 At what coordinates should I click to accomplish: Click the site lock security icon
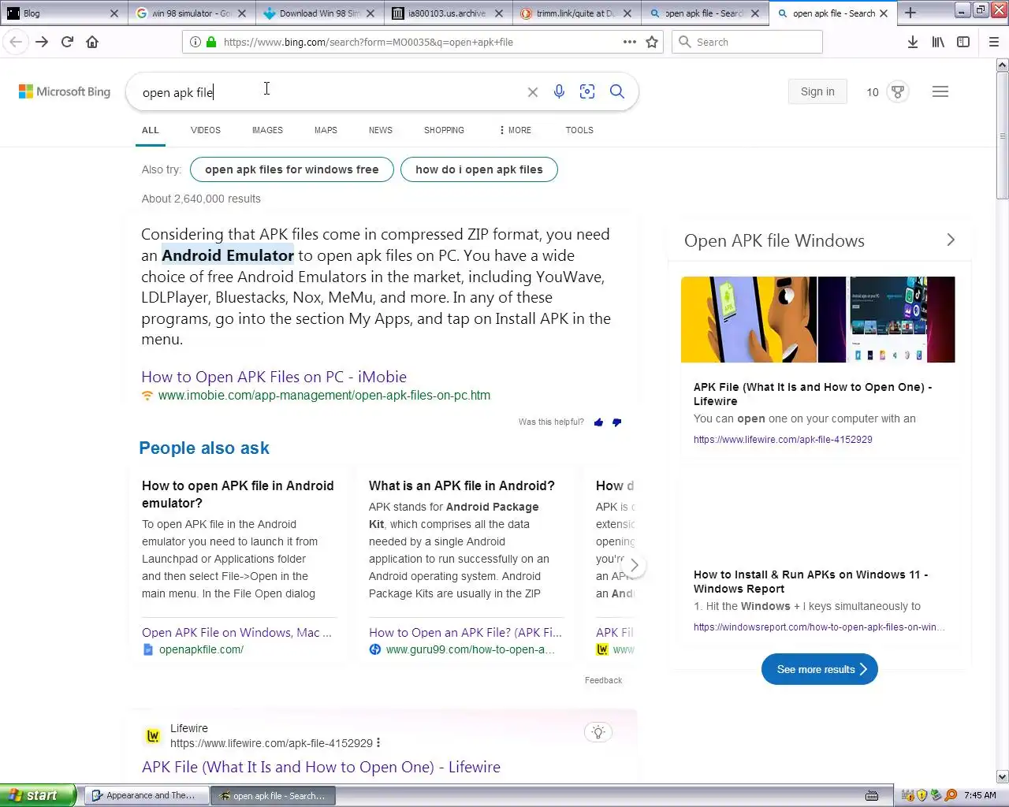point(211,42)
